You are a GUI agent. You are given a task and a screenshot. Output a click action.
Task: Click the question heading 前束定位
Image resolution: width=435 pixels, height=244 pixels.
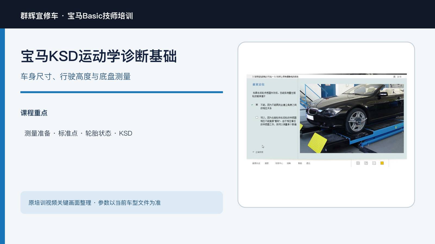[x=258, y=85]
